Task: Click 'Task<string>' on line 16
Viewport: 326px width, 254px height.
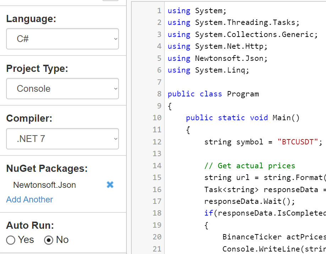Action: pyautogui.click(x=231, y=190)
